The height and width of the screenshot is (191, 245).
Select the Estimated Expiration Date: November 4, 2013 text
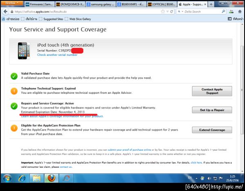pyautogui.click(x=53, y=112)
